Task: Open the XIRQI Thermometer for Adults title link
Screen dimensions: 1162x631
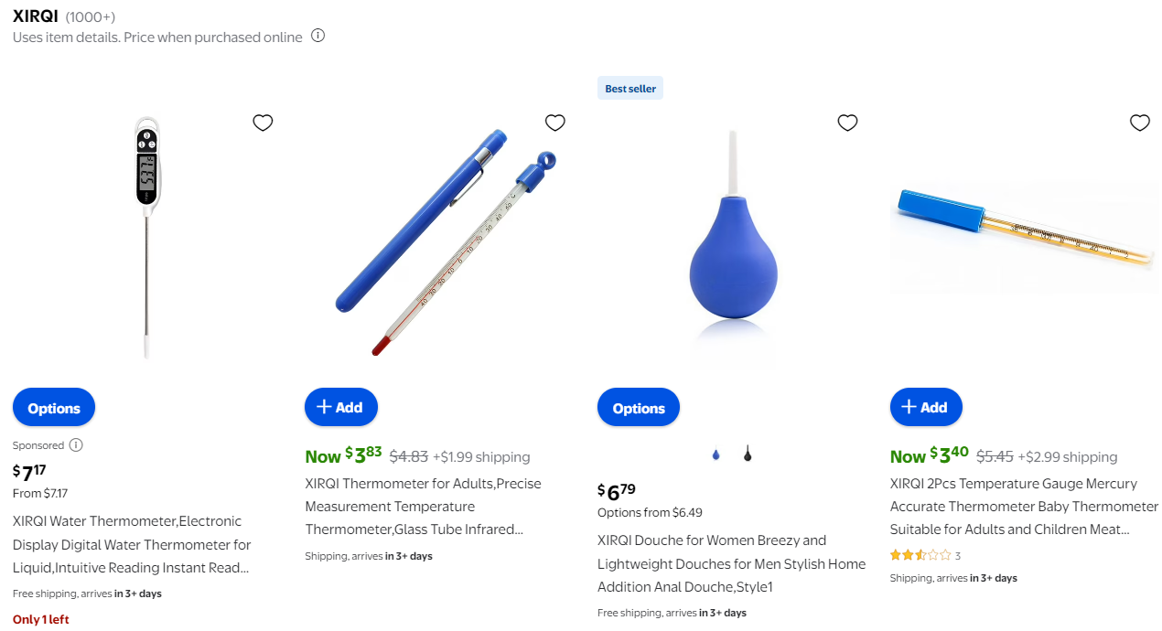Action: click(x=424, y=507)
